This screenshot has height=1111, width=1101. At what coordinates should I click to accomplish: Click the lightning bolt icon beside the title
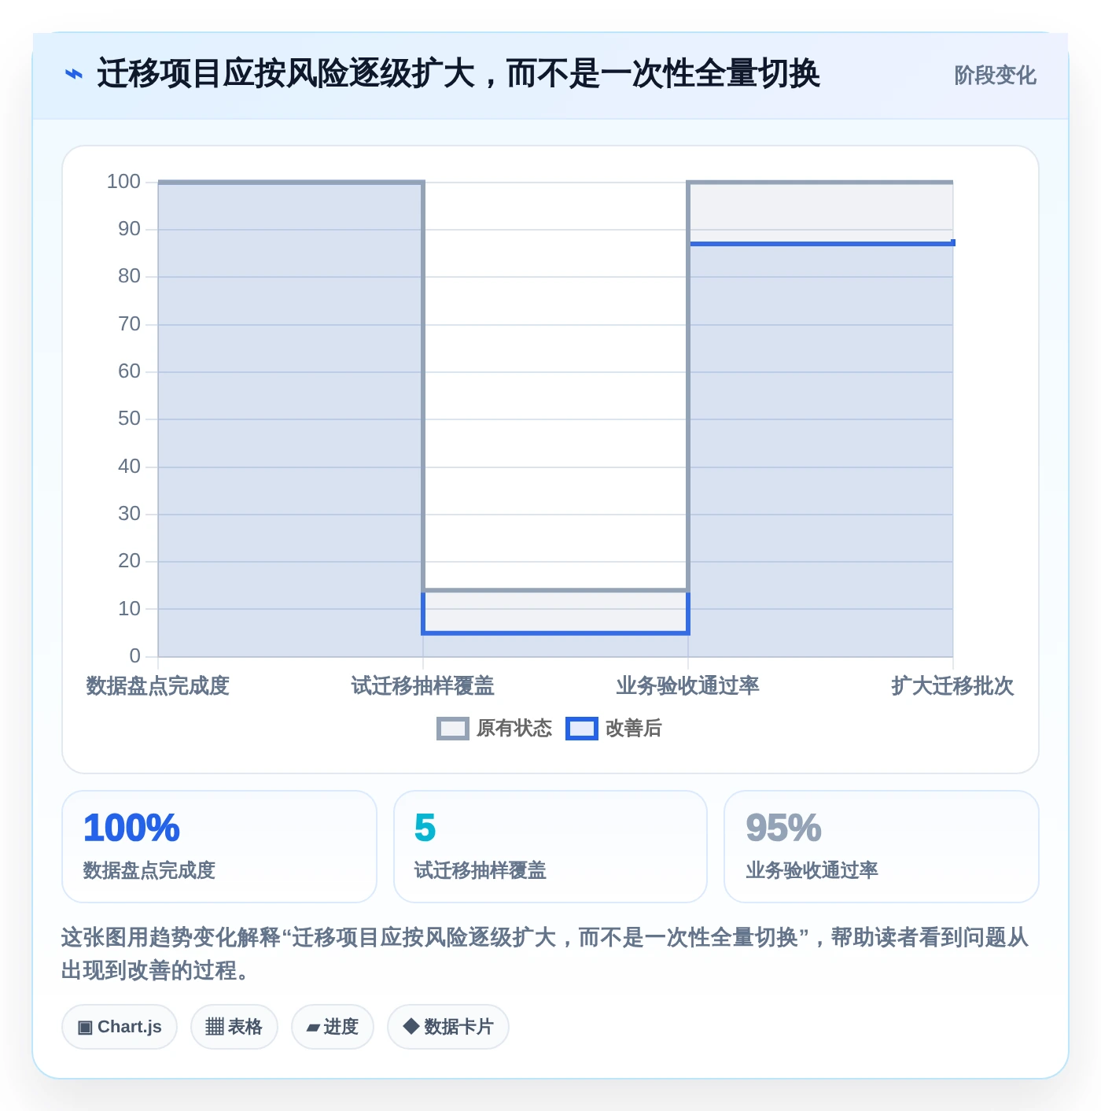(73, 74)
